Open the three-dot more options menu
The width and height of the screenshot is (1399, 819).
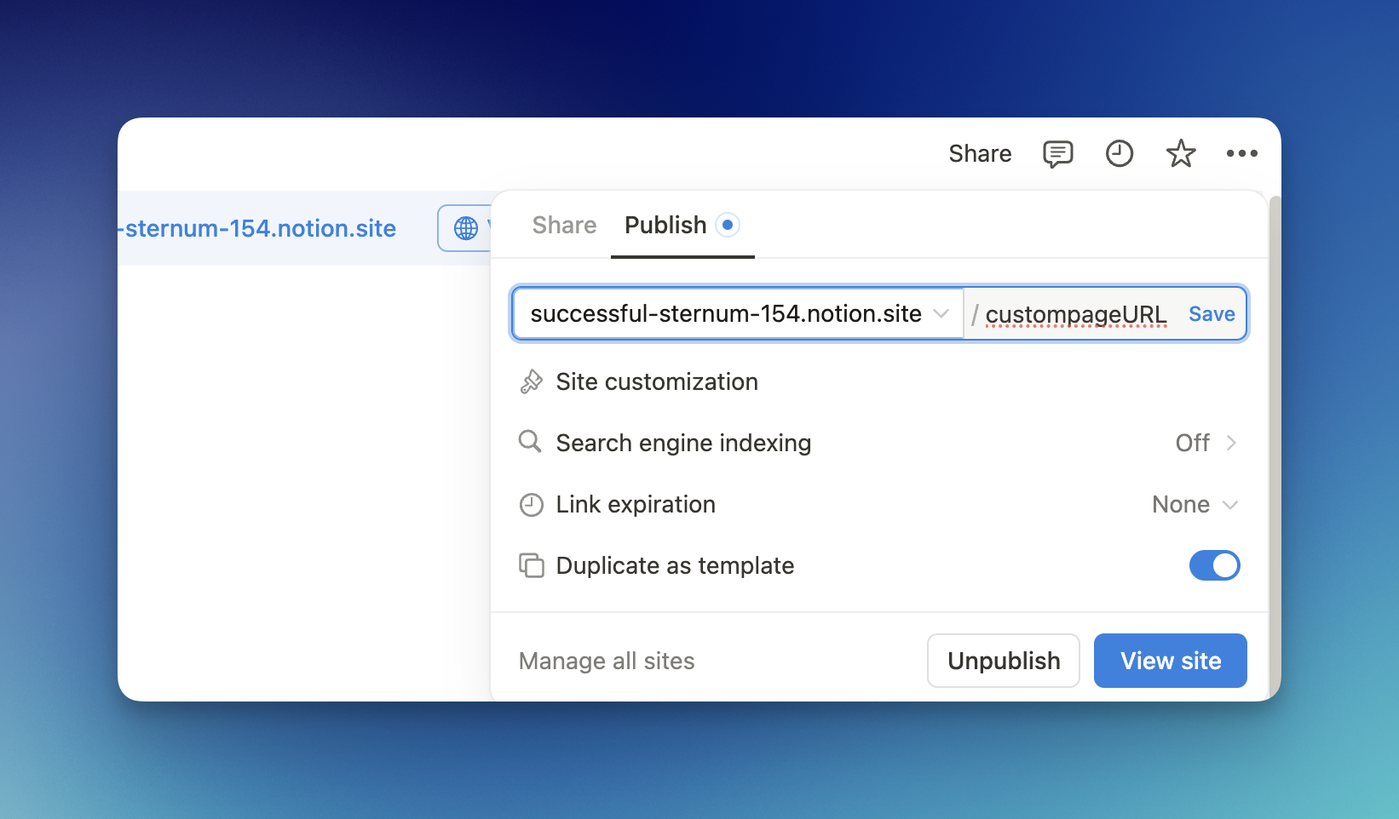pyautogui.click(x=1241, y=153)
